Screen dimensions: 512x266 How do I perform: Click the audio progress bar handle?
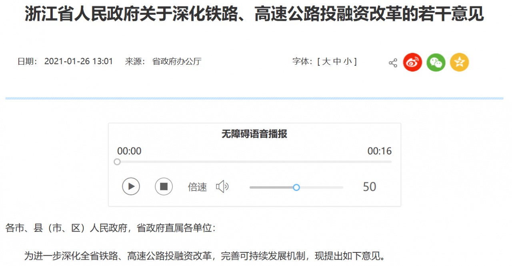click(x=117, y=162)
